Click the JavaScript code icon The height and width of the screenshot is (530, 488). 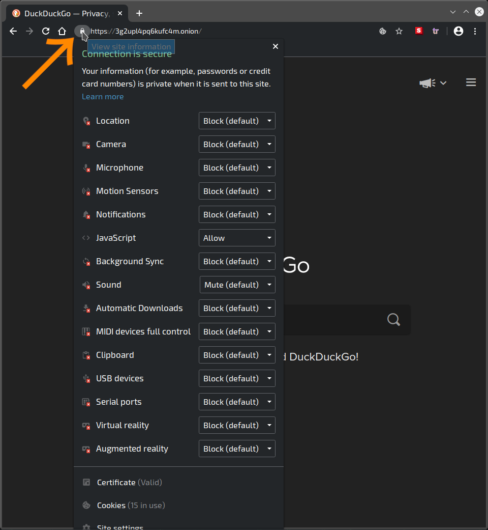point(86,238)
